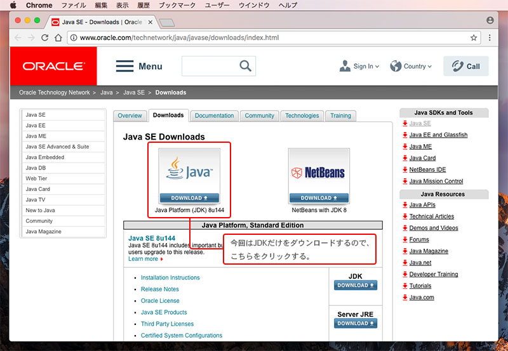The width and height of the screenshot is (508, 351).
Task: Expand the Country dropdown
Action: point(411,66)
